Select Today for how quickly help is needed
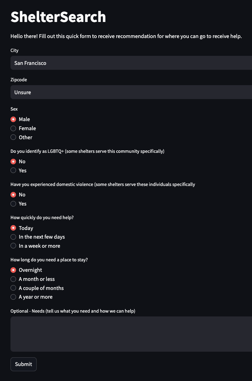Image resolution: width=252 pixels, height=381 pixels. [14, 228]
